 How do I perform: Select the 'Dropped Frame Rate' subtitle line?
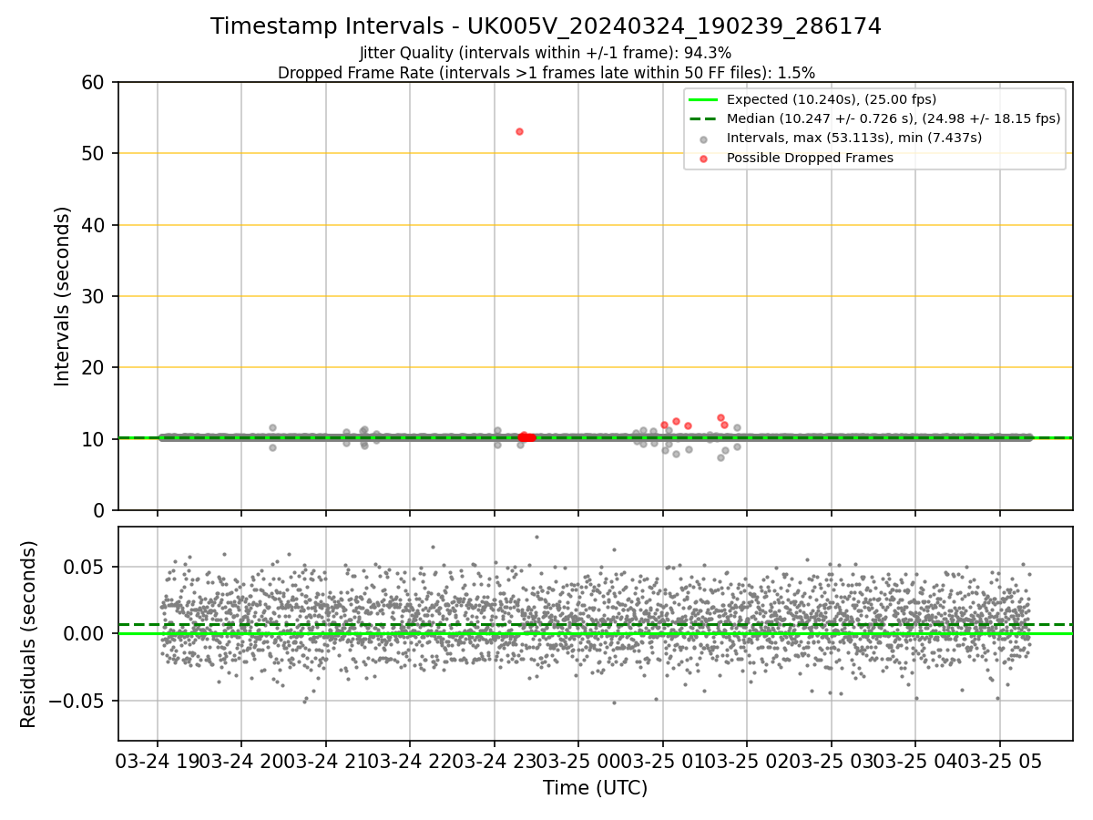pos(546,72)
